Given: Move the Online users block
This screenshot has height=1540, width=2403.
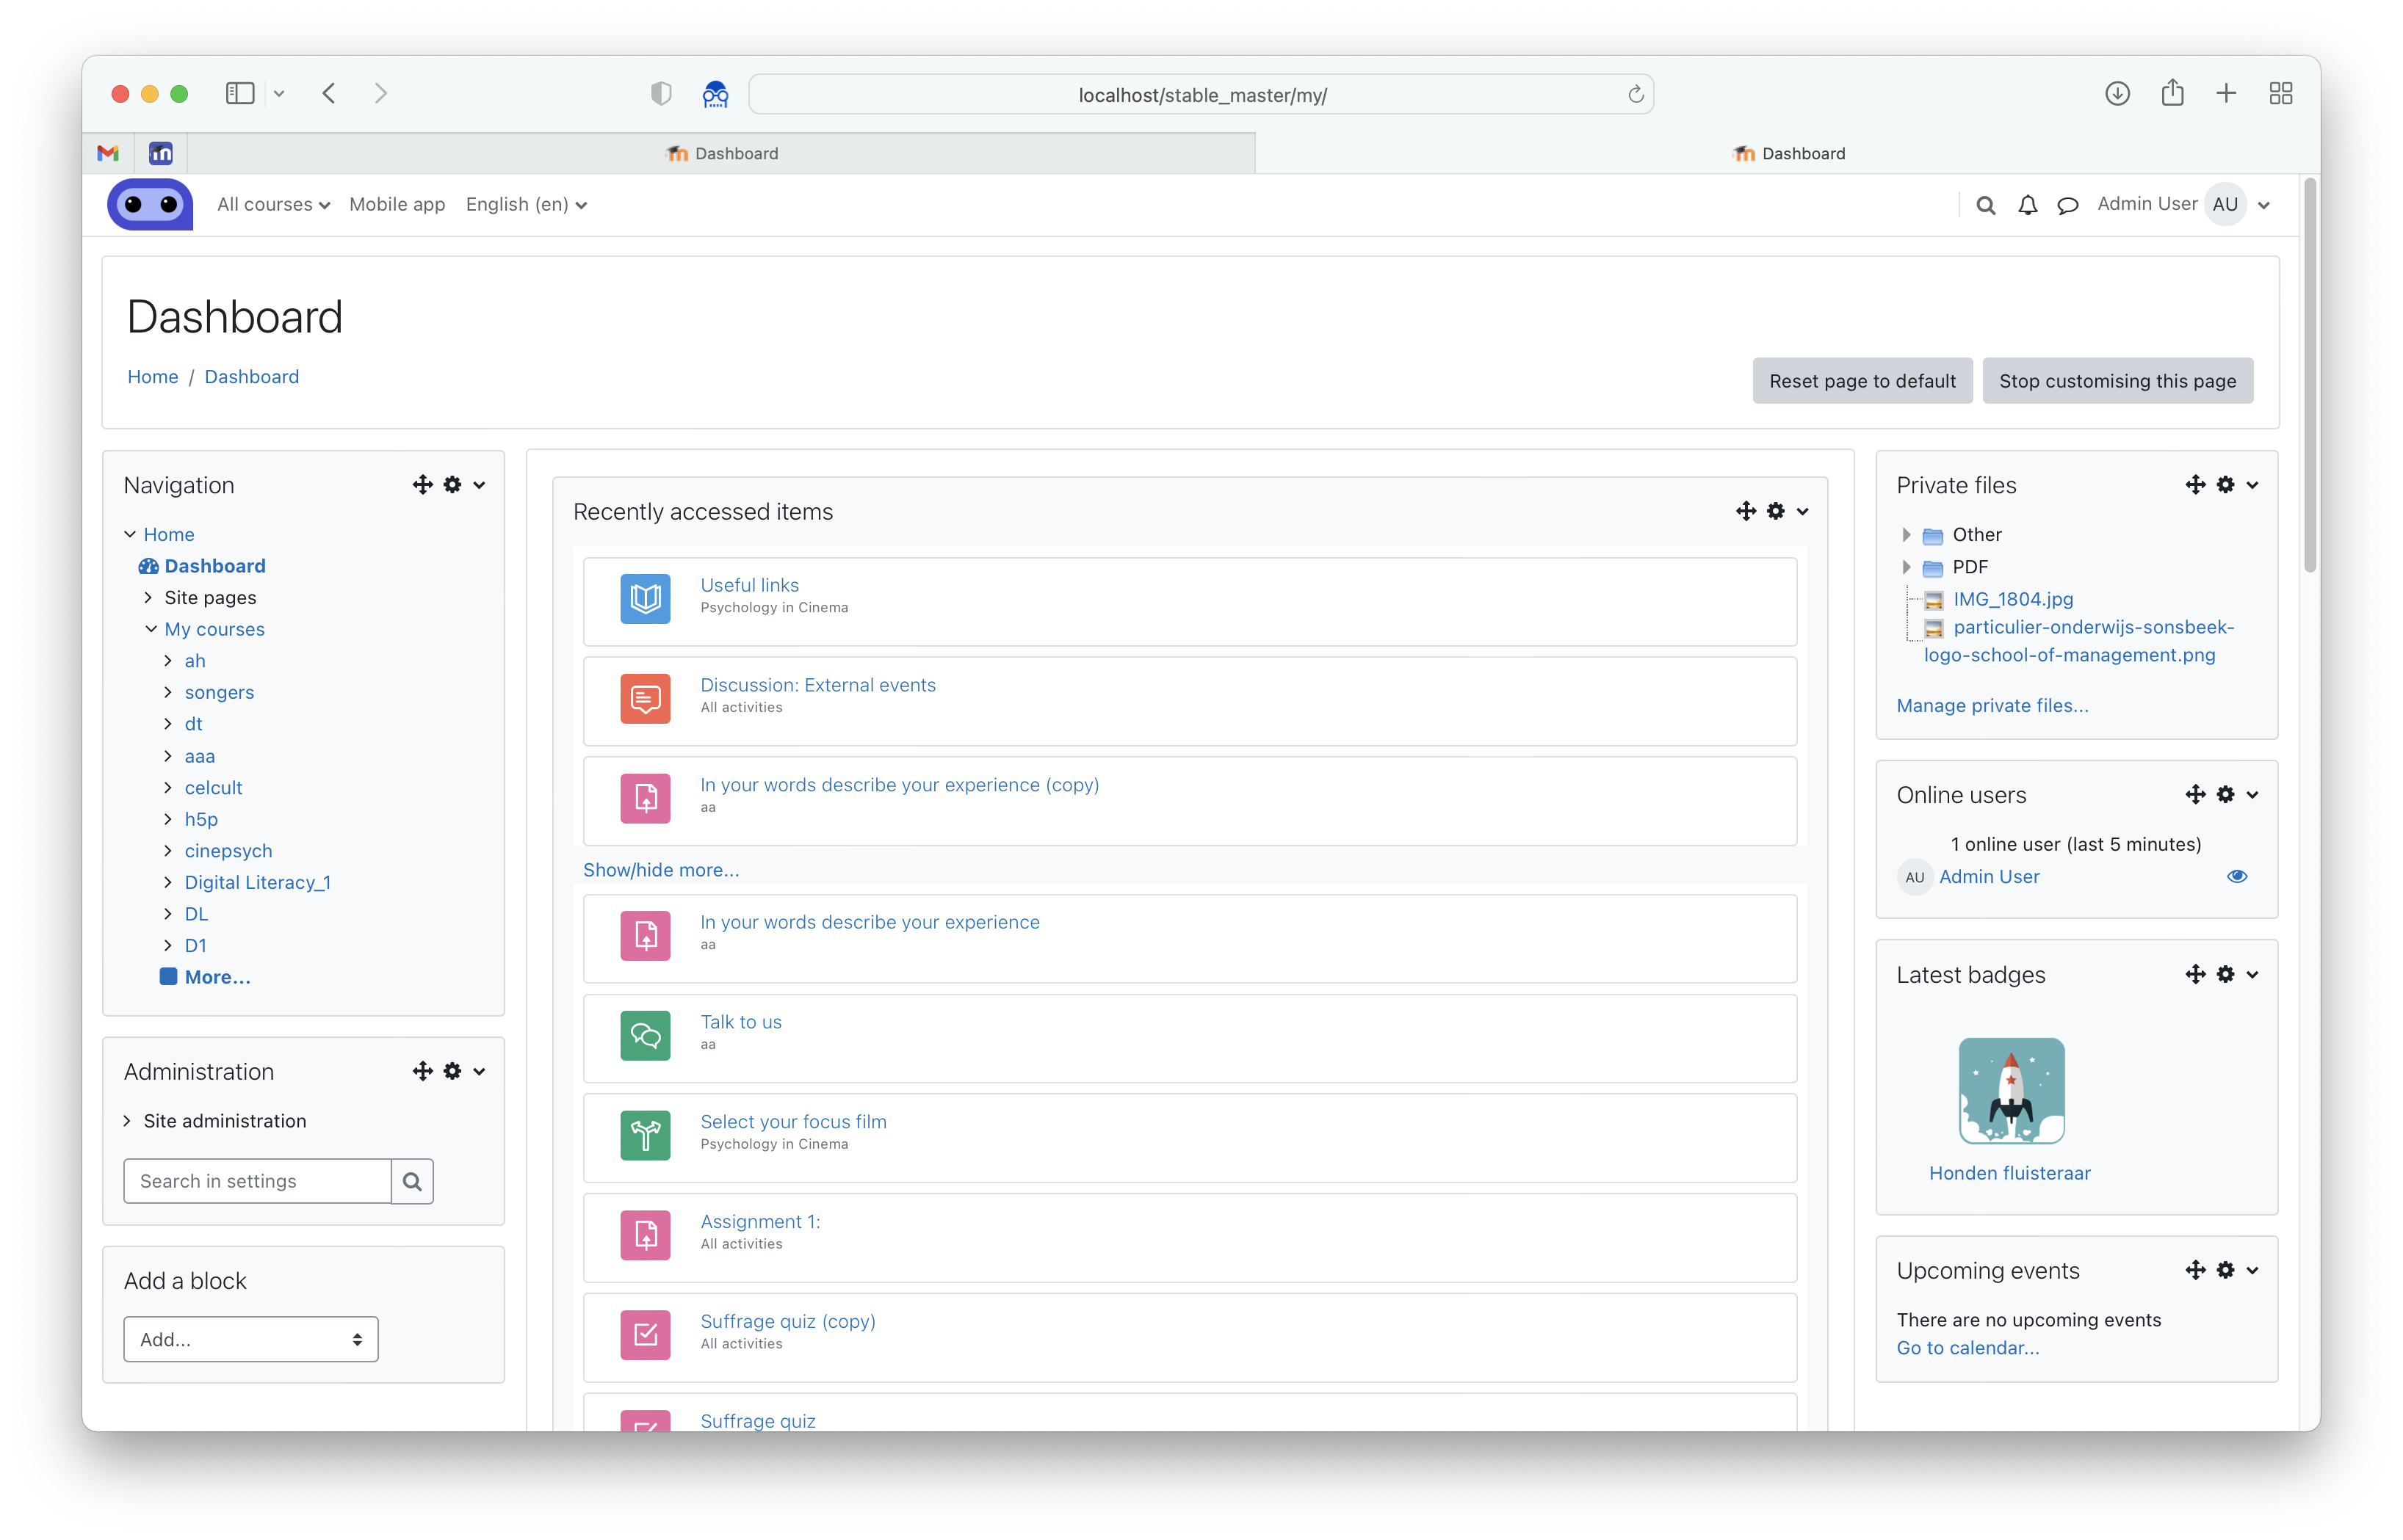Looking at the screenshot, I should [x=2195, y=794].
